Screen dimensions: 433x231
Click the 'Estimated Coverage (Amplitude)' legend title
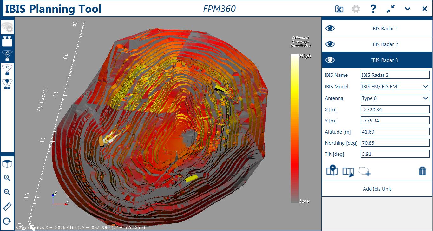300,42
